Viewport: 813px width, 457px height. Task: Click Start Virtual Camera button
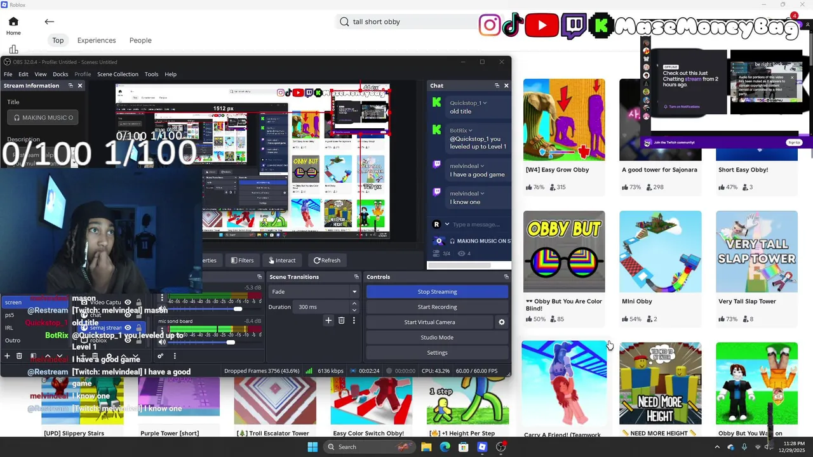[429, 322]
